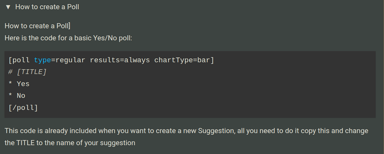Click the blue 'type' keyword in the code
The height and width of the screenshot is (154, 384).
click(x=42, y=60)
